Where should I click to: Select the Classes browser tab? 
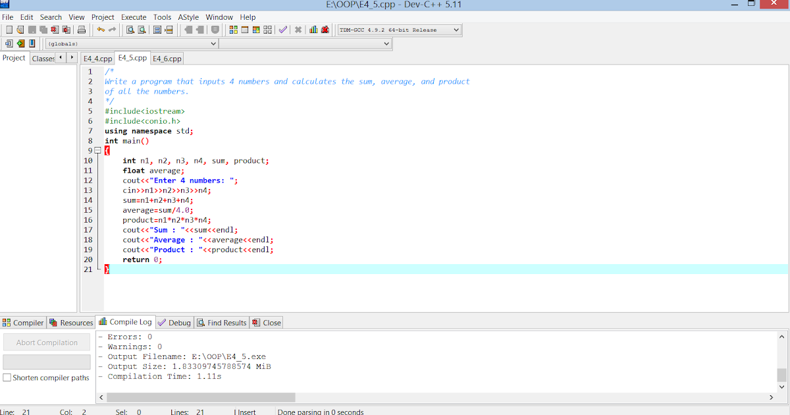click(43, 59)
